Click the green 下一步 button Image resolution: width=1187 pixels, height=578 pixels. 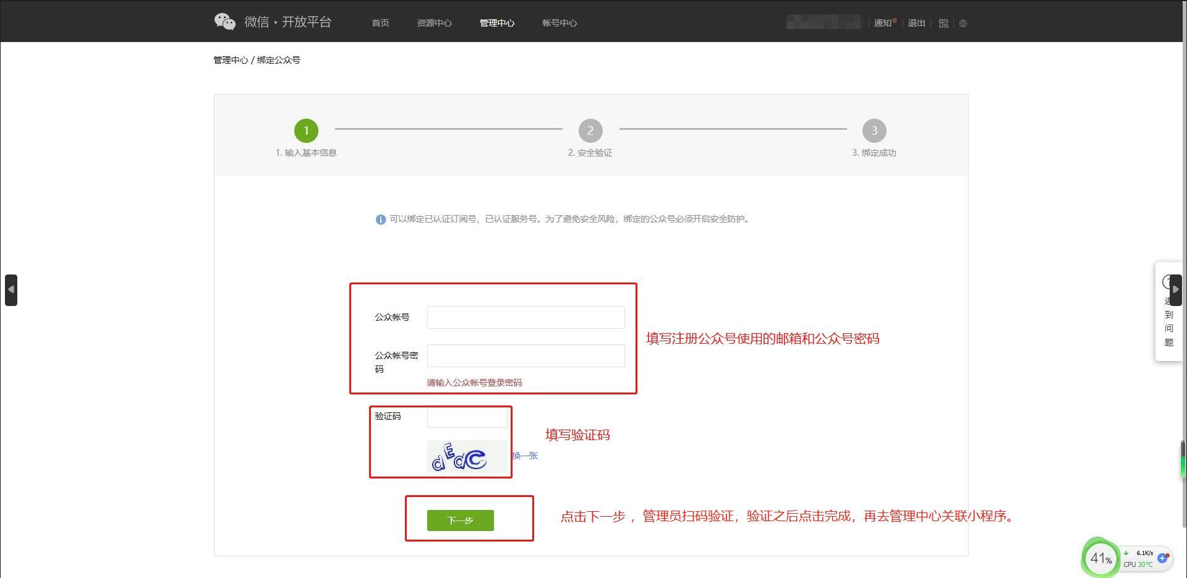461,521
